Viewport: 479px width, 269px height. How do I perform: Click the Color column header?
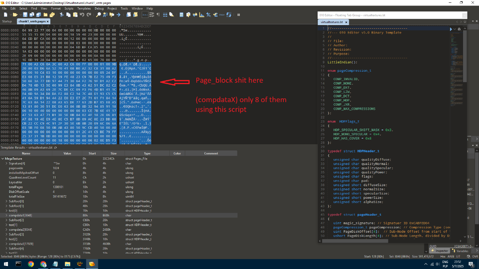[x=177, y=153]
